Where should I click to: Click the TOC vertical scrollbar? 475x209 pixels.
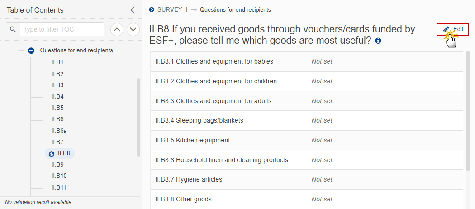139,118
